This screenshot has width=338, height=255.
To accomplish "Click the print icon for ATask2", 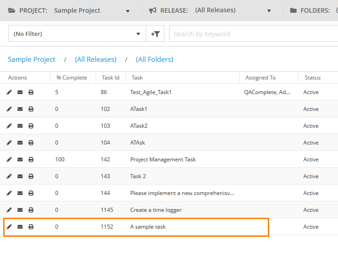I will 31,126.
